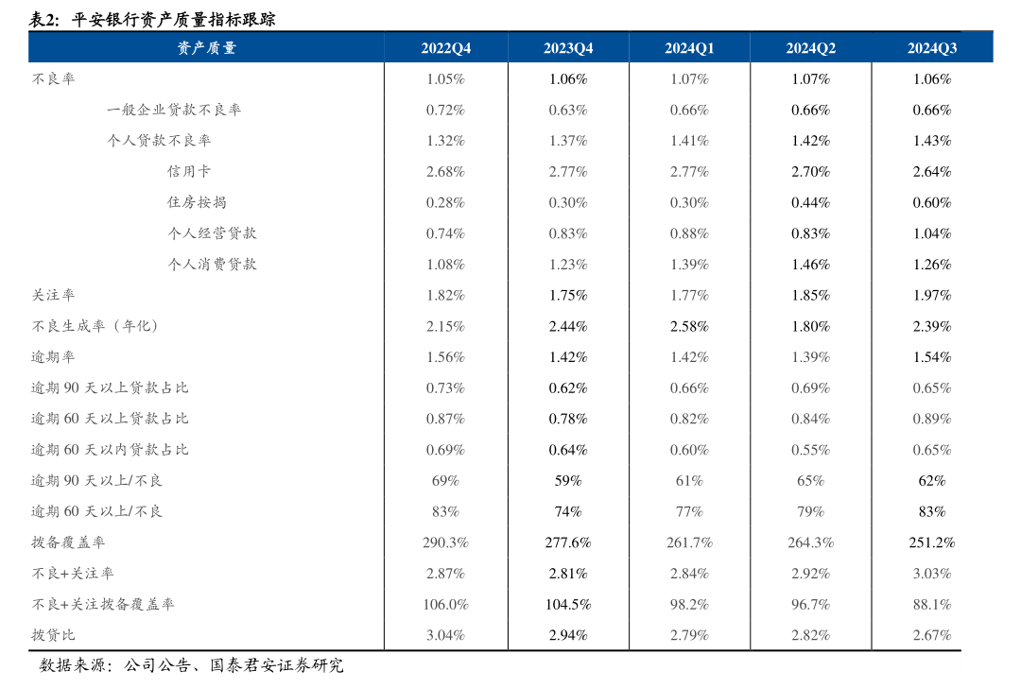The width and height of the screenshot is (1021, 688).
Task: Click the 资产质量 header cell
Action: [206, 48]
